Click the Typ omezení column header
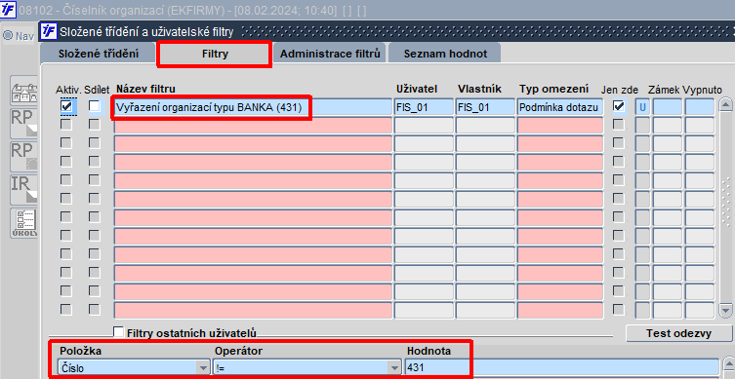735x379 pixels. pyautogui.click(x=553, y=89)
